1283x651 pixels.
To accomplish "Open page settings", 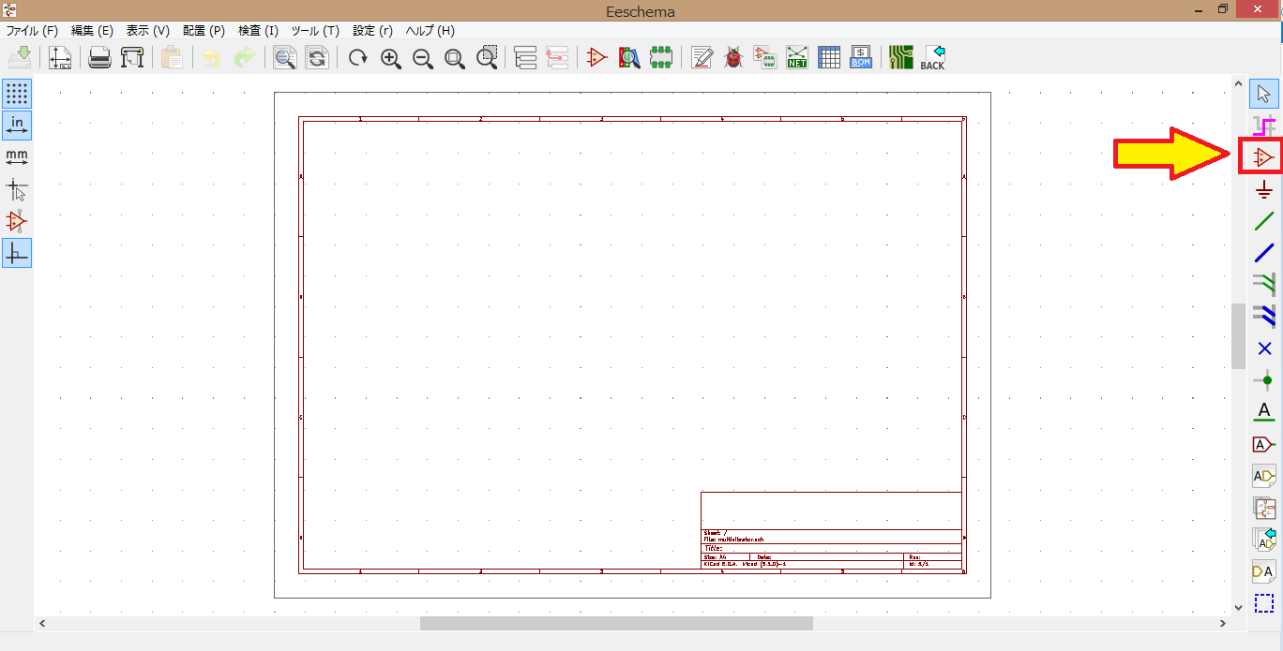I will coord(60,57).
